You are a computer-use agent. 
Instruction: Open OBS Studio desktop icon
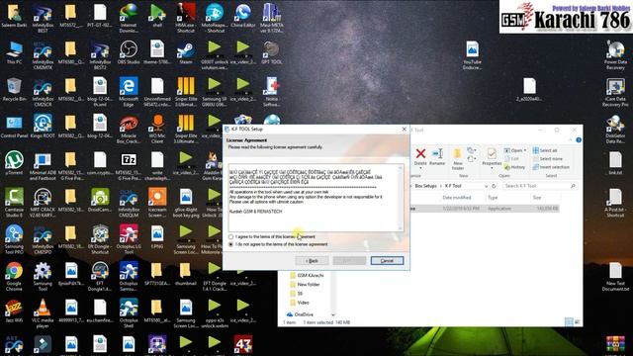tap(129, 53)
